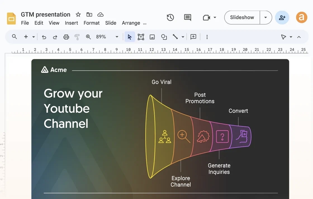Image resolution: width=313 pixels, height=199 pixels.
Task: Check cloud save status icon
Action: [x=100, y=14]
